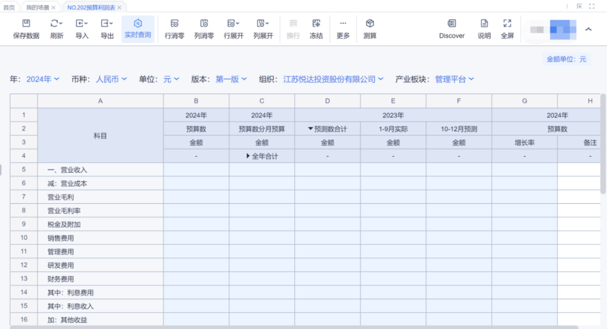Switch to the 首页 tab

tap(9, 7)
